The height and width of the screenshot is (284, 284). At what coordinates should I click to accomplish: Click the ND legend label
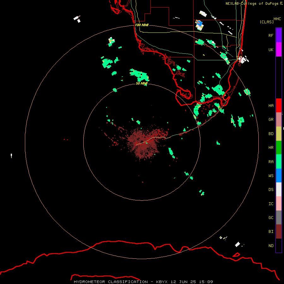coord(271,246)
